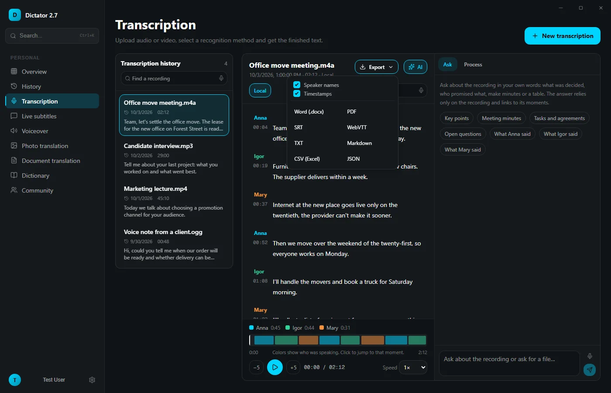
Task: Click the send arrow in the Ask panel
Action: pos(590,370)
